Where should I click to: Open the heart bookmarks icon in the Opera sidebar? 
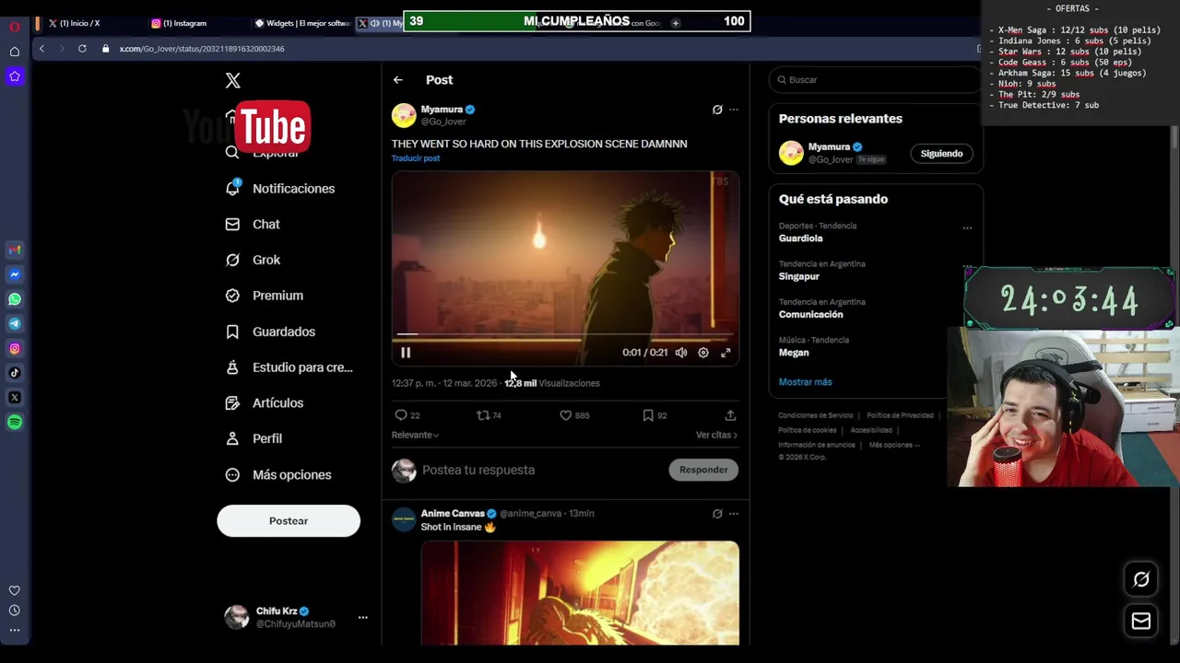pyautogui.click(x=15, y=591)
